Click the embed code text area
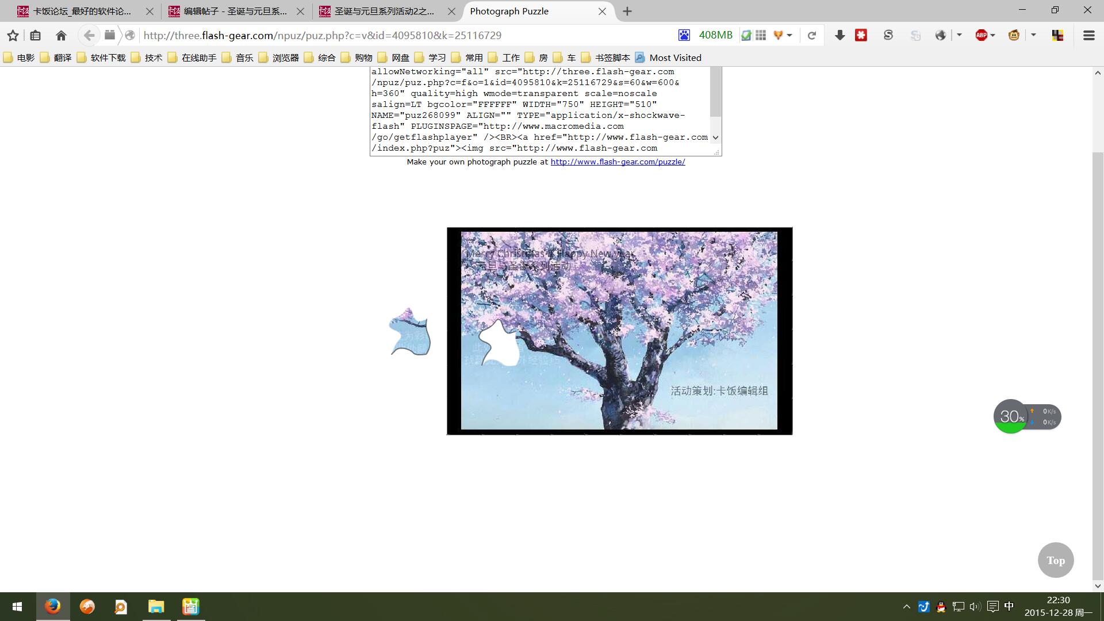1104x621 pixels. [539, 110]
